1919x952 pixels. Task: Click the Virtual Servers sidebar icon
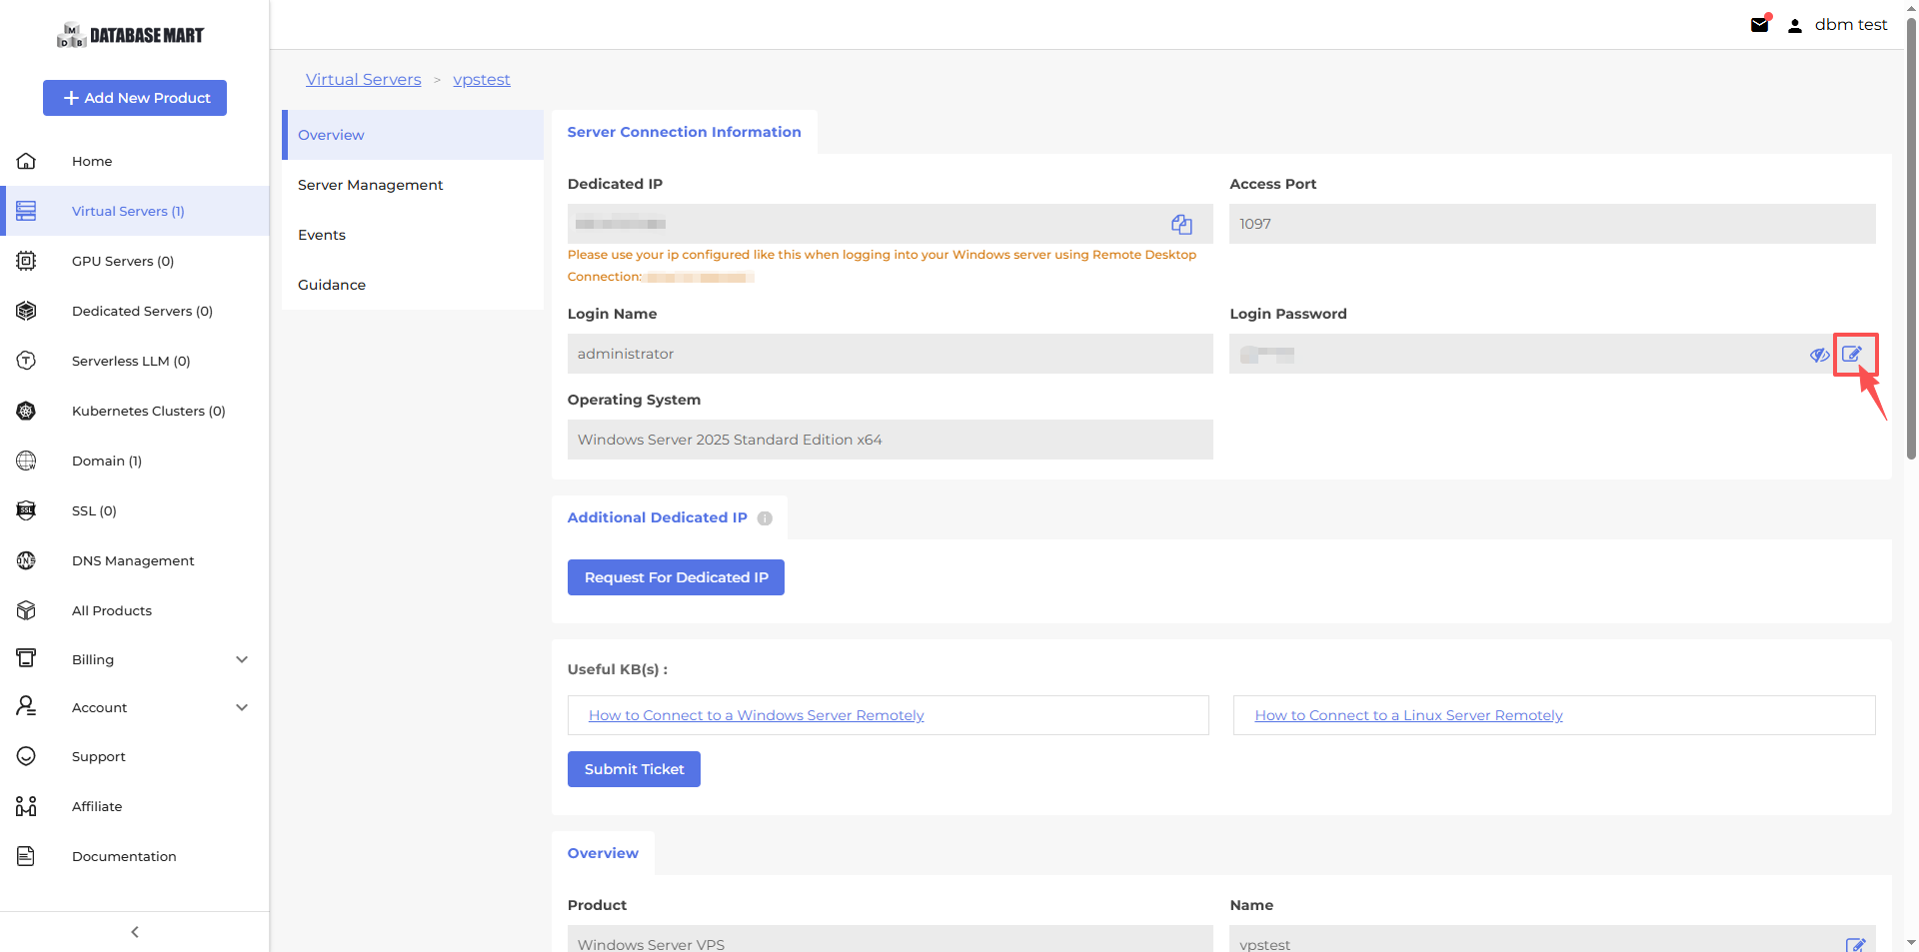coord(26,211)
